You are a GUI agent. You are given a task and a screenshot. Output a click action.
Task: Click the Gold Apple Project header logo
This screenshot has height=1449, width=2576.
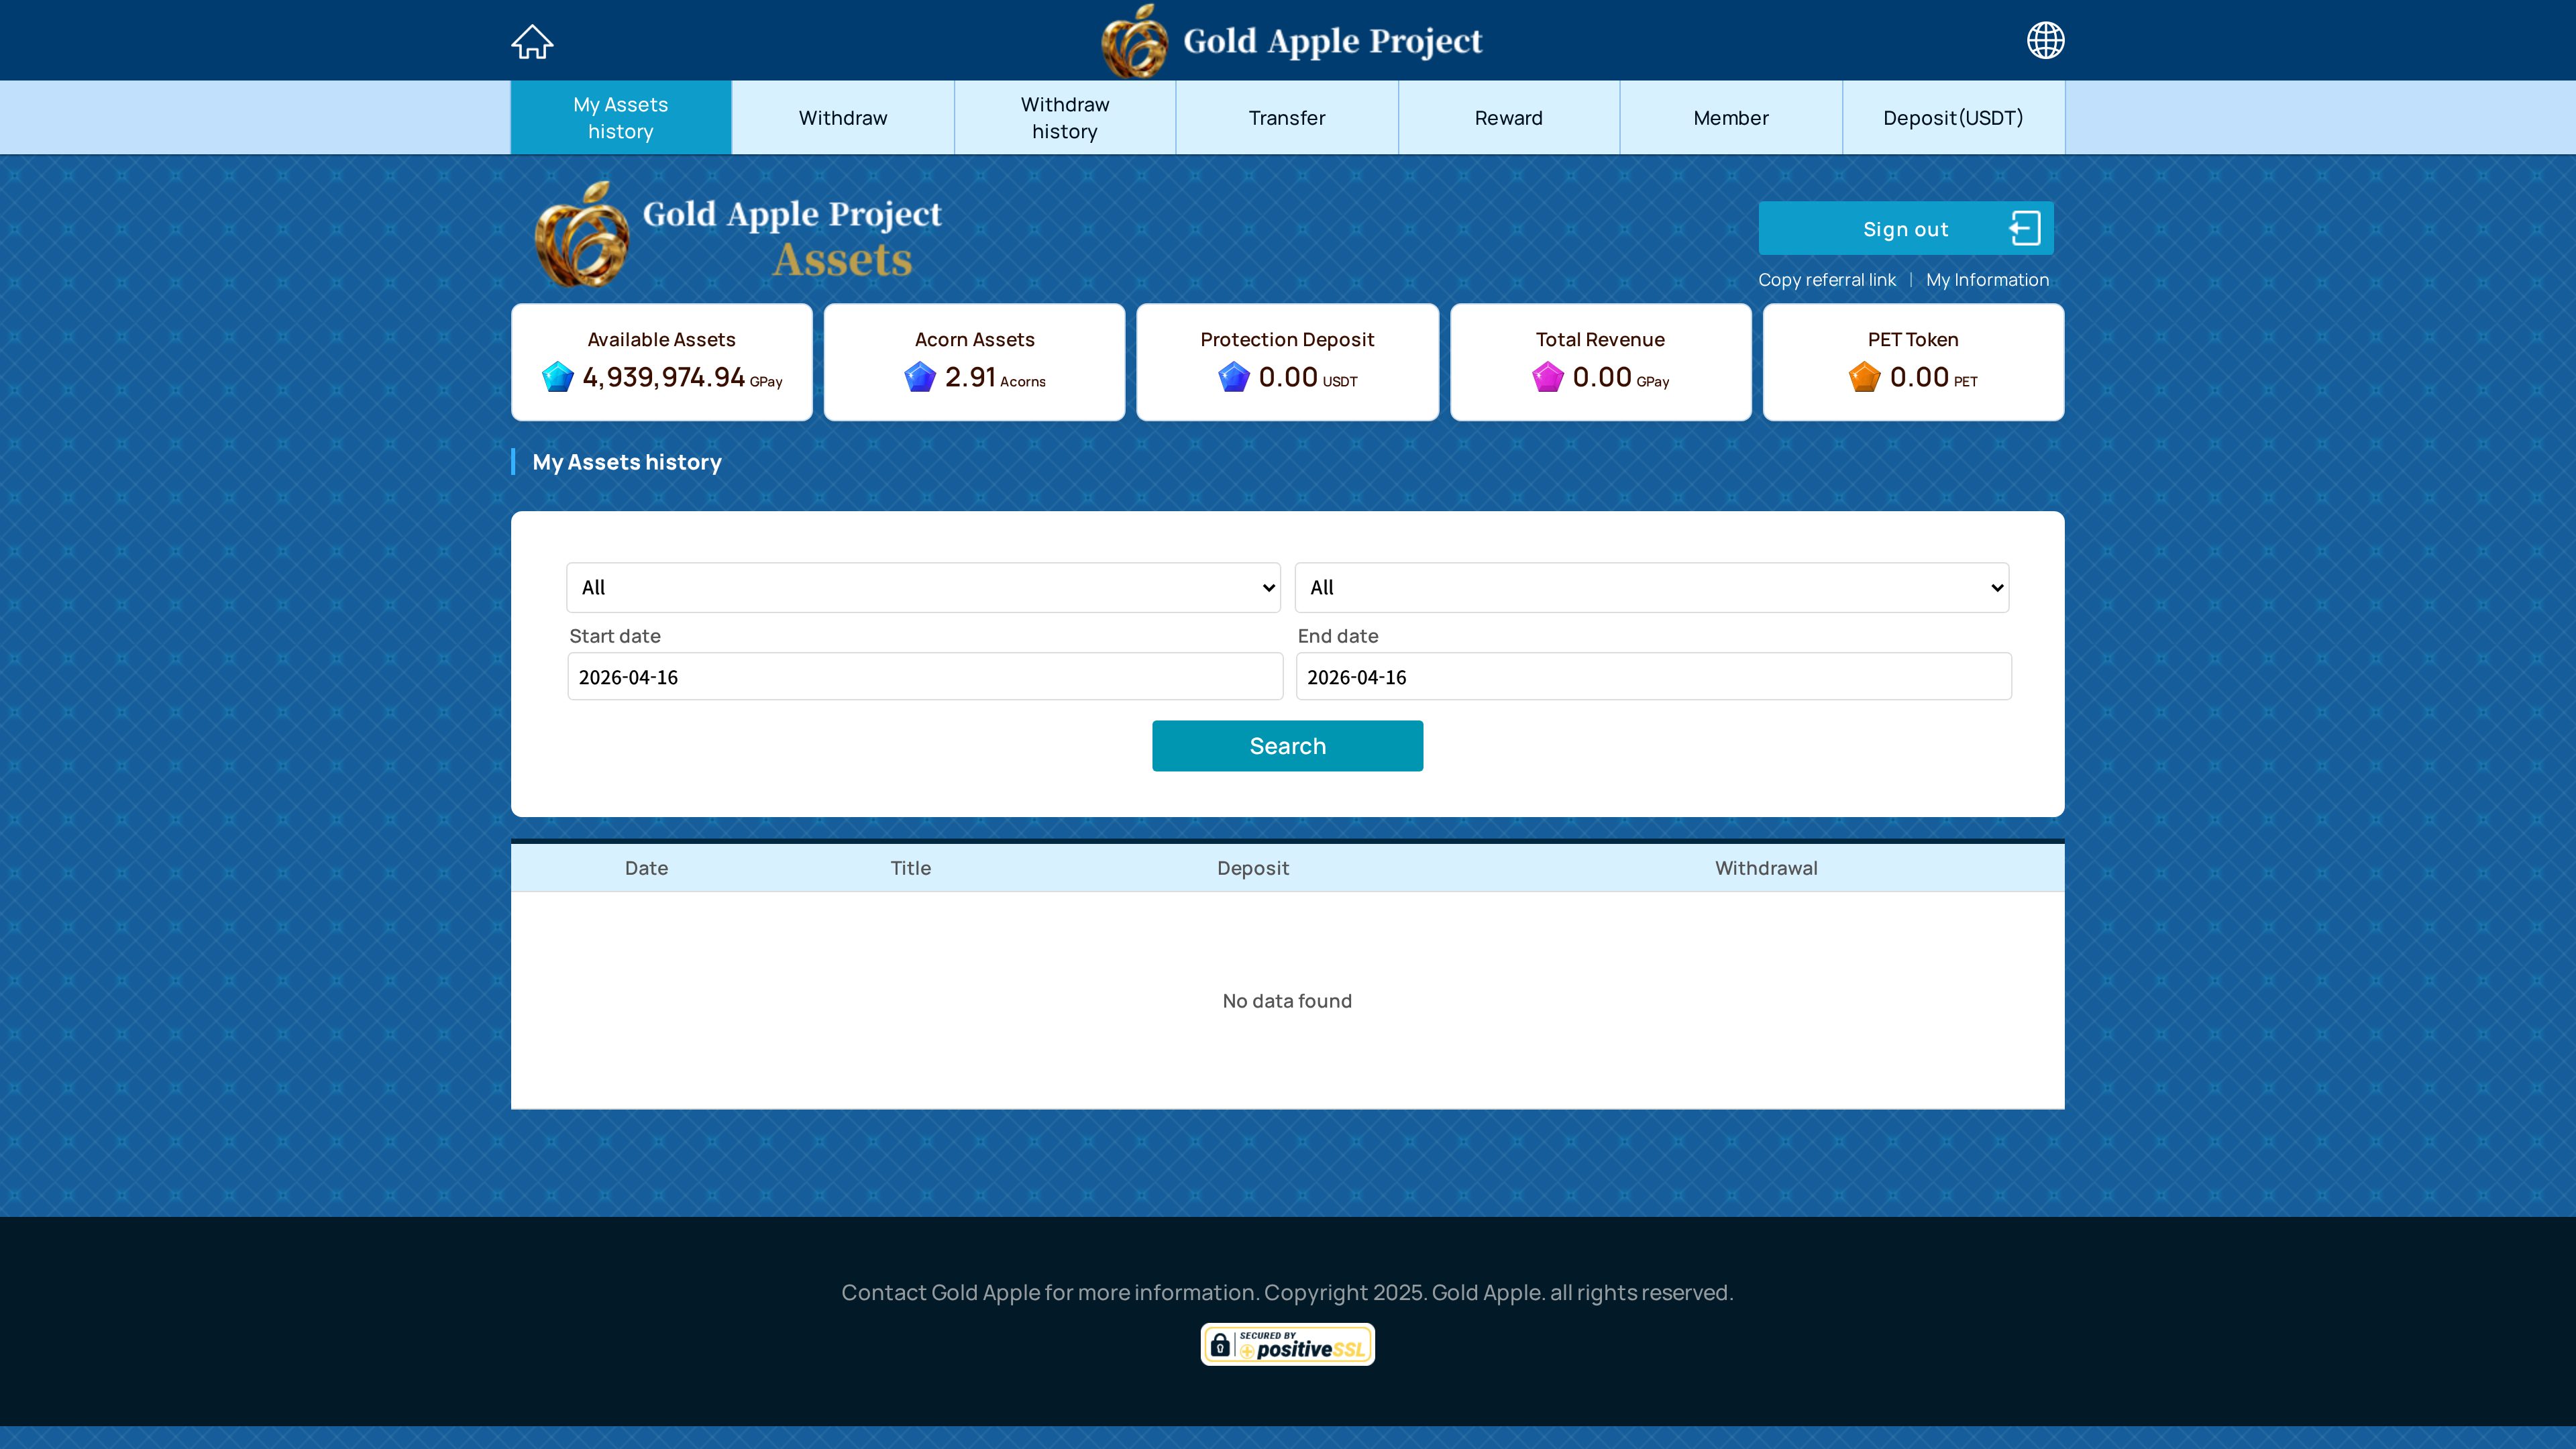pos(1290,41)
